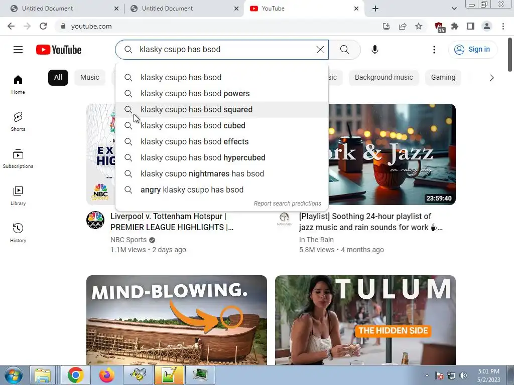Select the Gaming filter chip
514x385 pixels.
pyautogui.click(x=443, y=78)
